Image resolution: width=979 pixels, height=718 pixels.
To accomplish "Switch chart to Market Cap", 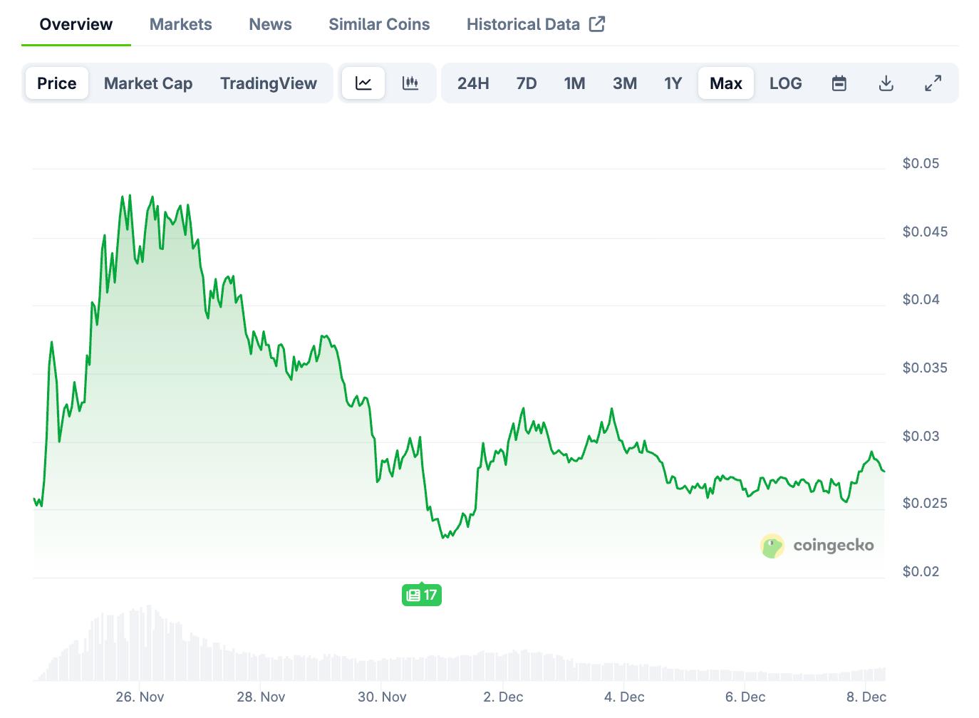I will [x=148, y=83].
